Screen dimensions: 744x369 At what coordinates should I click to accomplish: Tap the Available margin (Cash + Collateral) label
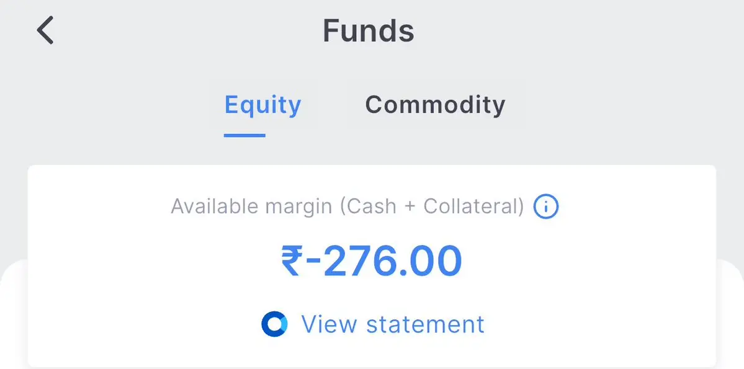point(347,207)
